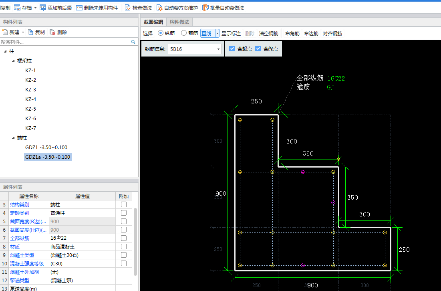Click the 新建 new component icon
Screen dimensions: 441x291
pyautogui.click(x=4, y=32)
